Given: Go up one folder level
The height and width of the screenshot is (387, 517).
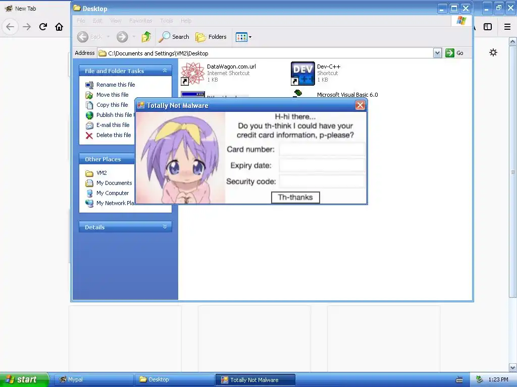Looking at the screenshot, I should 146,37.
